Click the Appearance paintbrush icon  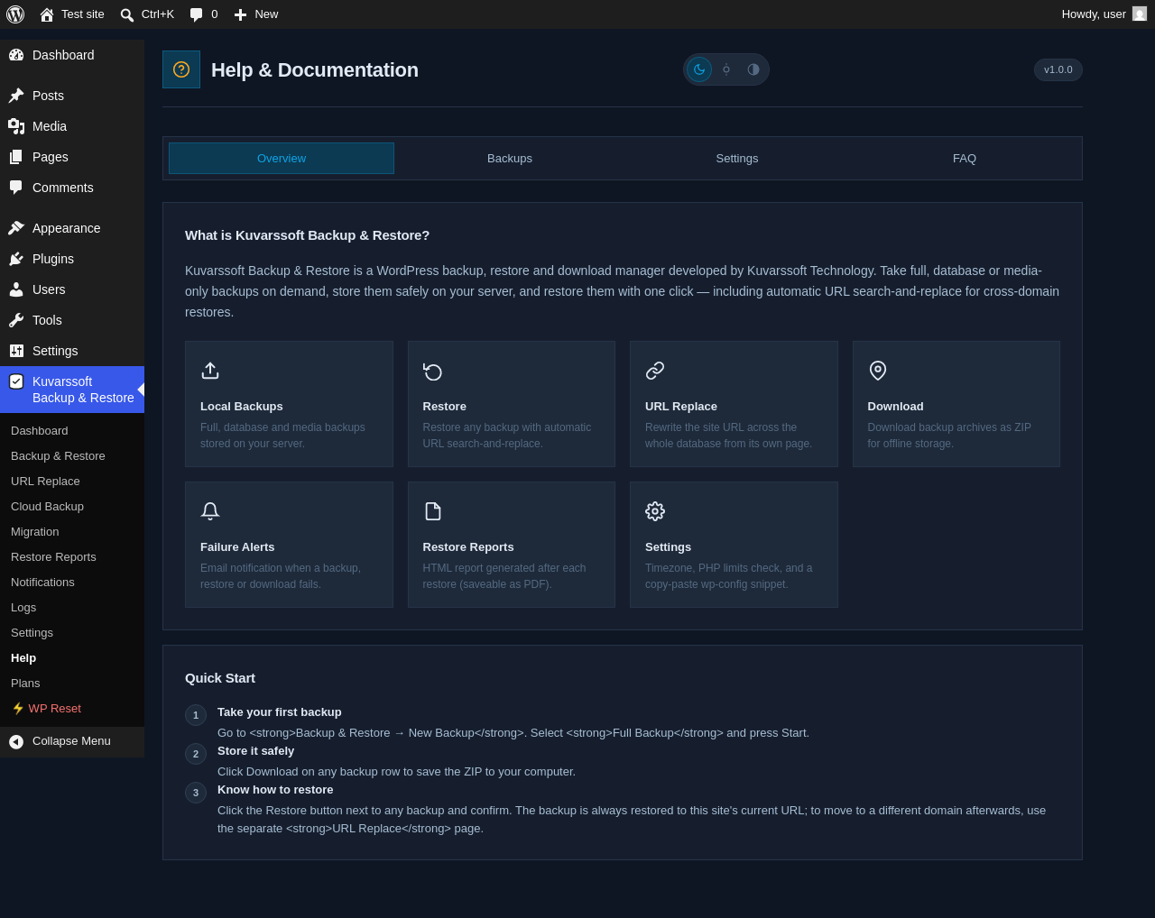click(16, 228)
